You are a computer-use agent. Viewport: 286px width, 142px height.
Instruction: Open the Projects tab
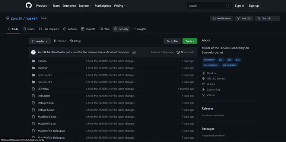pos(88,29)
